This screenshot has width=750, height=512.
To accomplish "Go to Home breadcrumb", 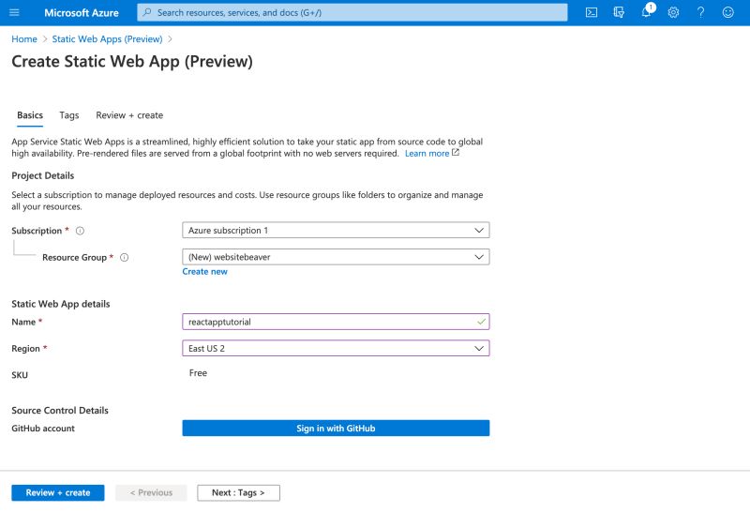I will 24,39.
